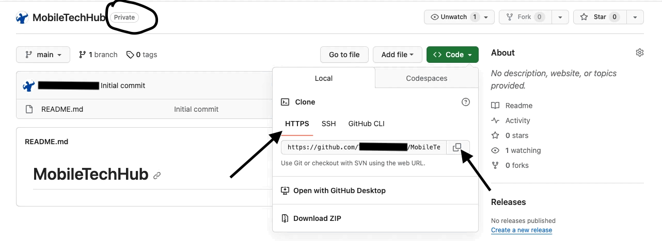Click the README.md panel title

click(x=46, y=142)
